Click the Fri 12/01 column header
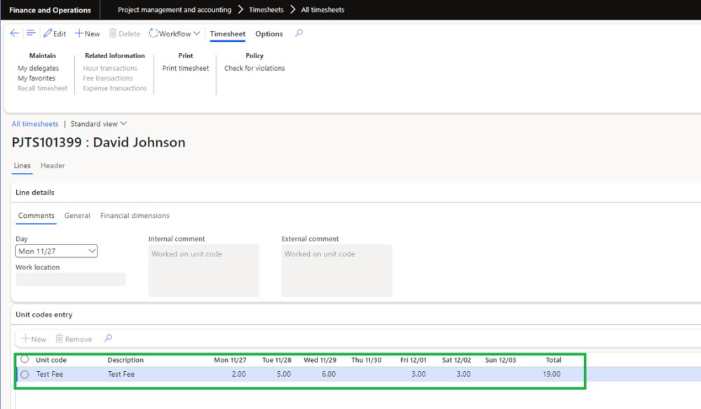701x409 pixels. tap(413, 360)
